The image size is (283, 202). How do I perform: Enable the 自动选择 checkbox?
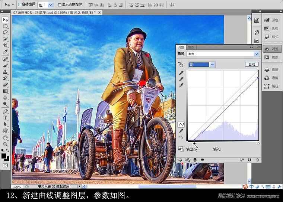[20, 5]
